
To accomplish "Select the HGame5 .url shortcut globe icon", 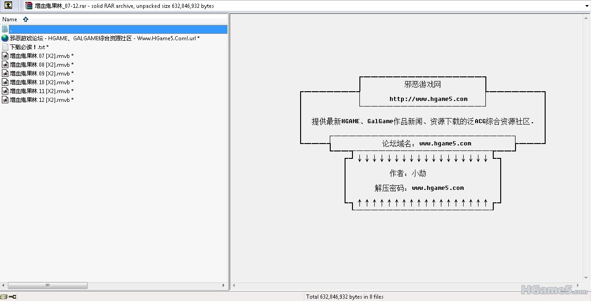I will pyautogui.click(x=5, y=38).
